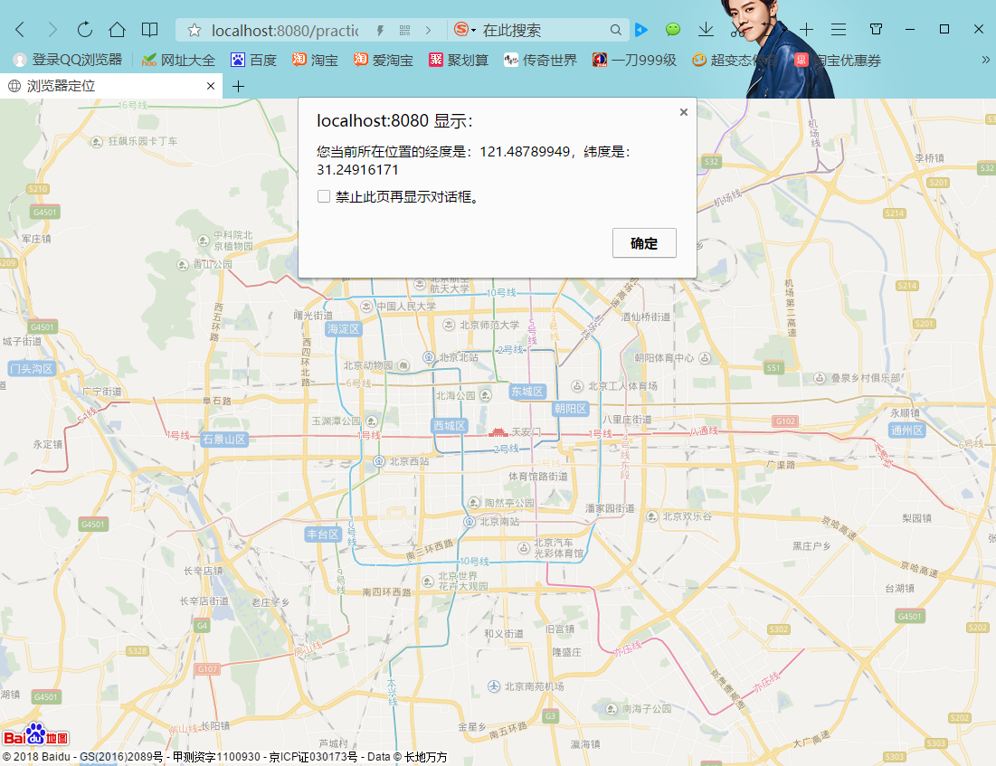Close the localhost:8080 alert dialog
This screenshot has height=766, width=996.
pos(684,112)
